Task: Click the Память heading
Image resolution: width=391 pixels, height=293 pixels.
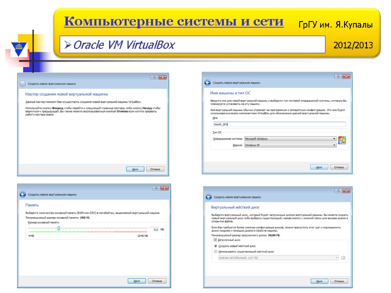Action: coord(32,205)
